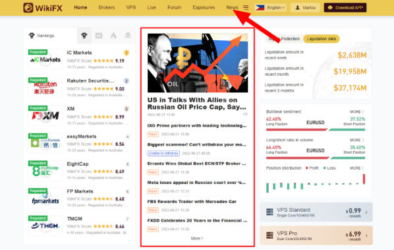Open the English language dropdown
The width and height of the screenshot is (394, 250).
(276, 8)
